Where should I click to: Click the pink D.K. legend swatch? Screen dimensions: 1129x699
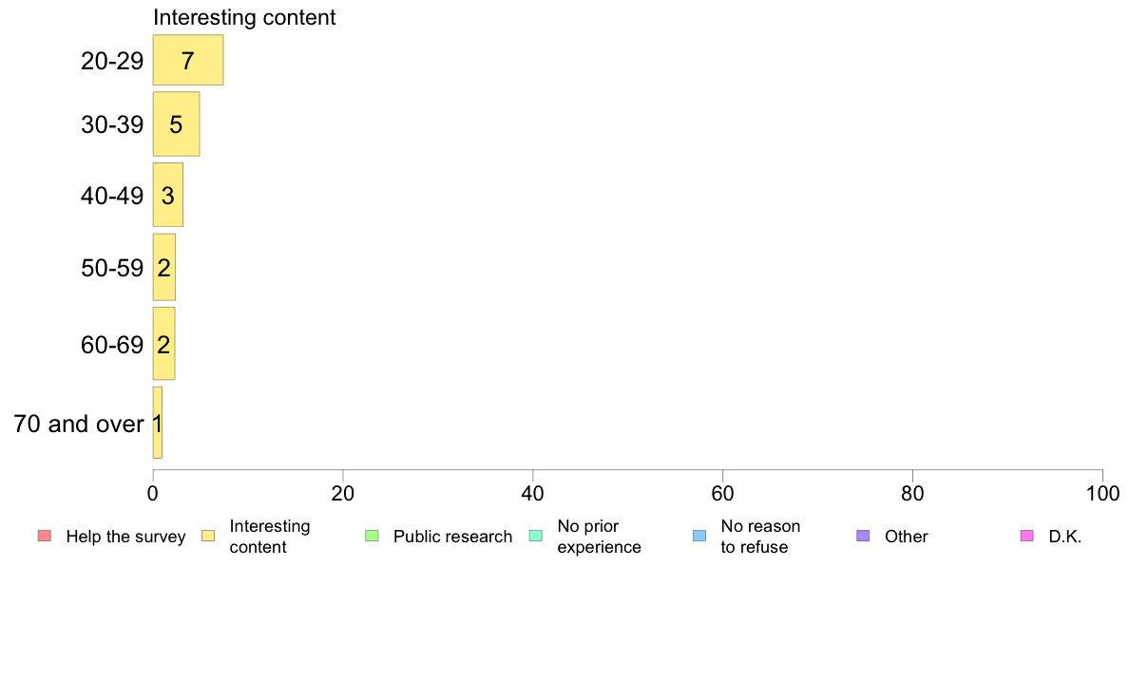pyautogui.click(x=1026, y=536)
